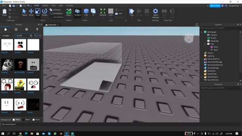Open the Marketplace tab in Toolbox
The height and width of the screenshot is (136, 242).
pos(6,29)
